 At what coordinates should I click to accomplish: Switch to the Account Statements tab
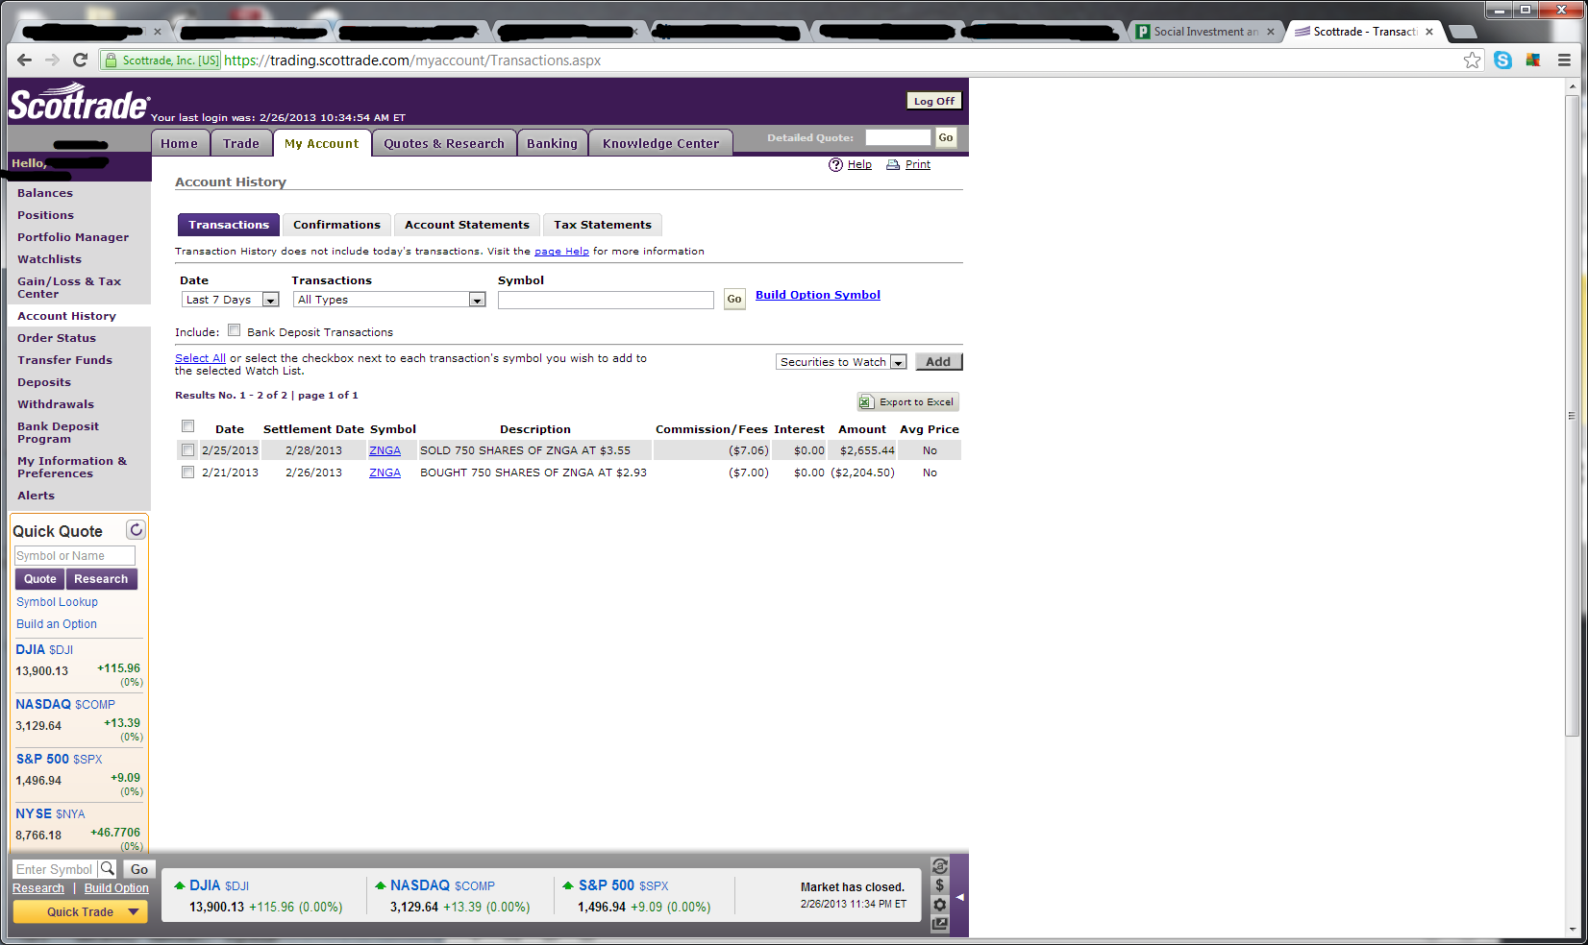(467, 225)
